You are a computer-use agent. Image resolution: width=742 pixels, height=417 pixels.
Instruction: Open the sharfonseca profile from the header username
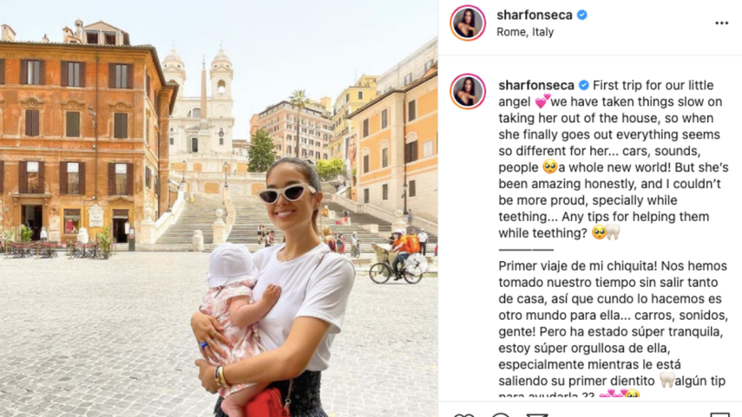(535, 15)
